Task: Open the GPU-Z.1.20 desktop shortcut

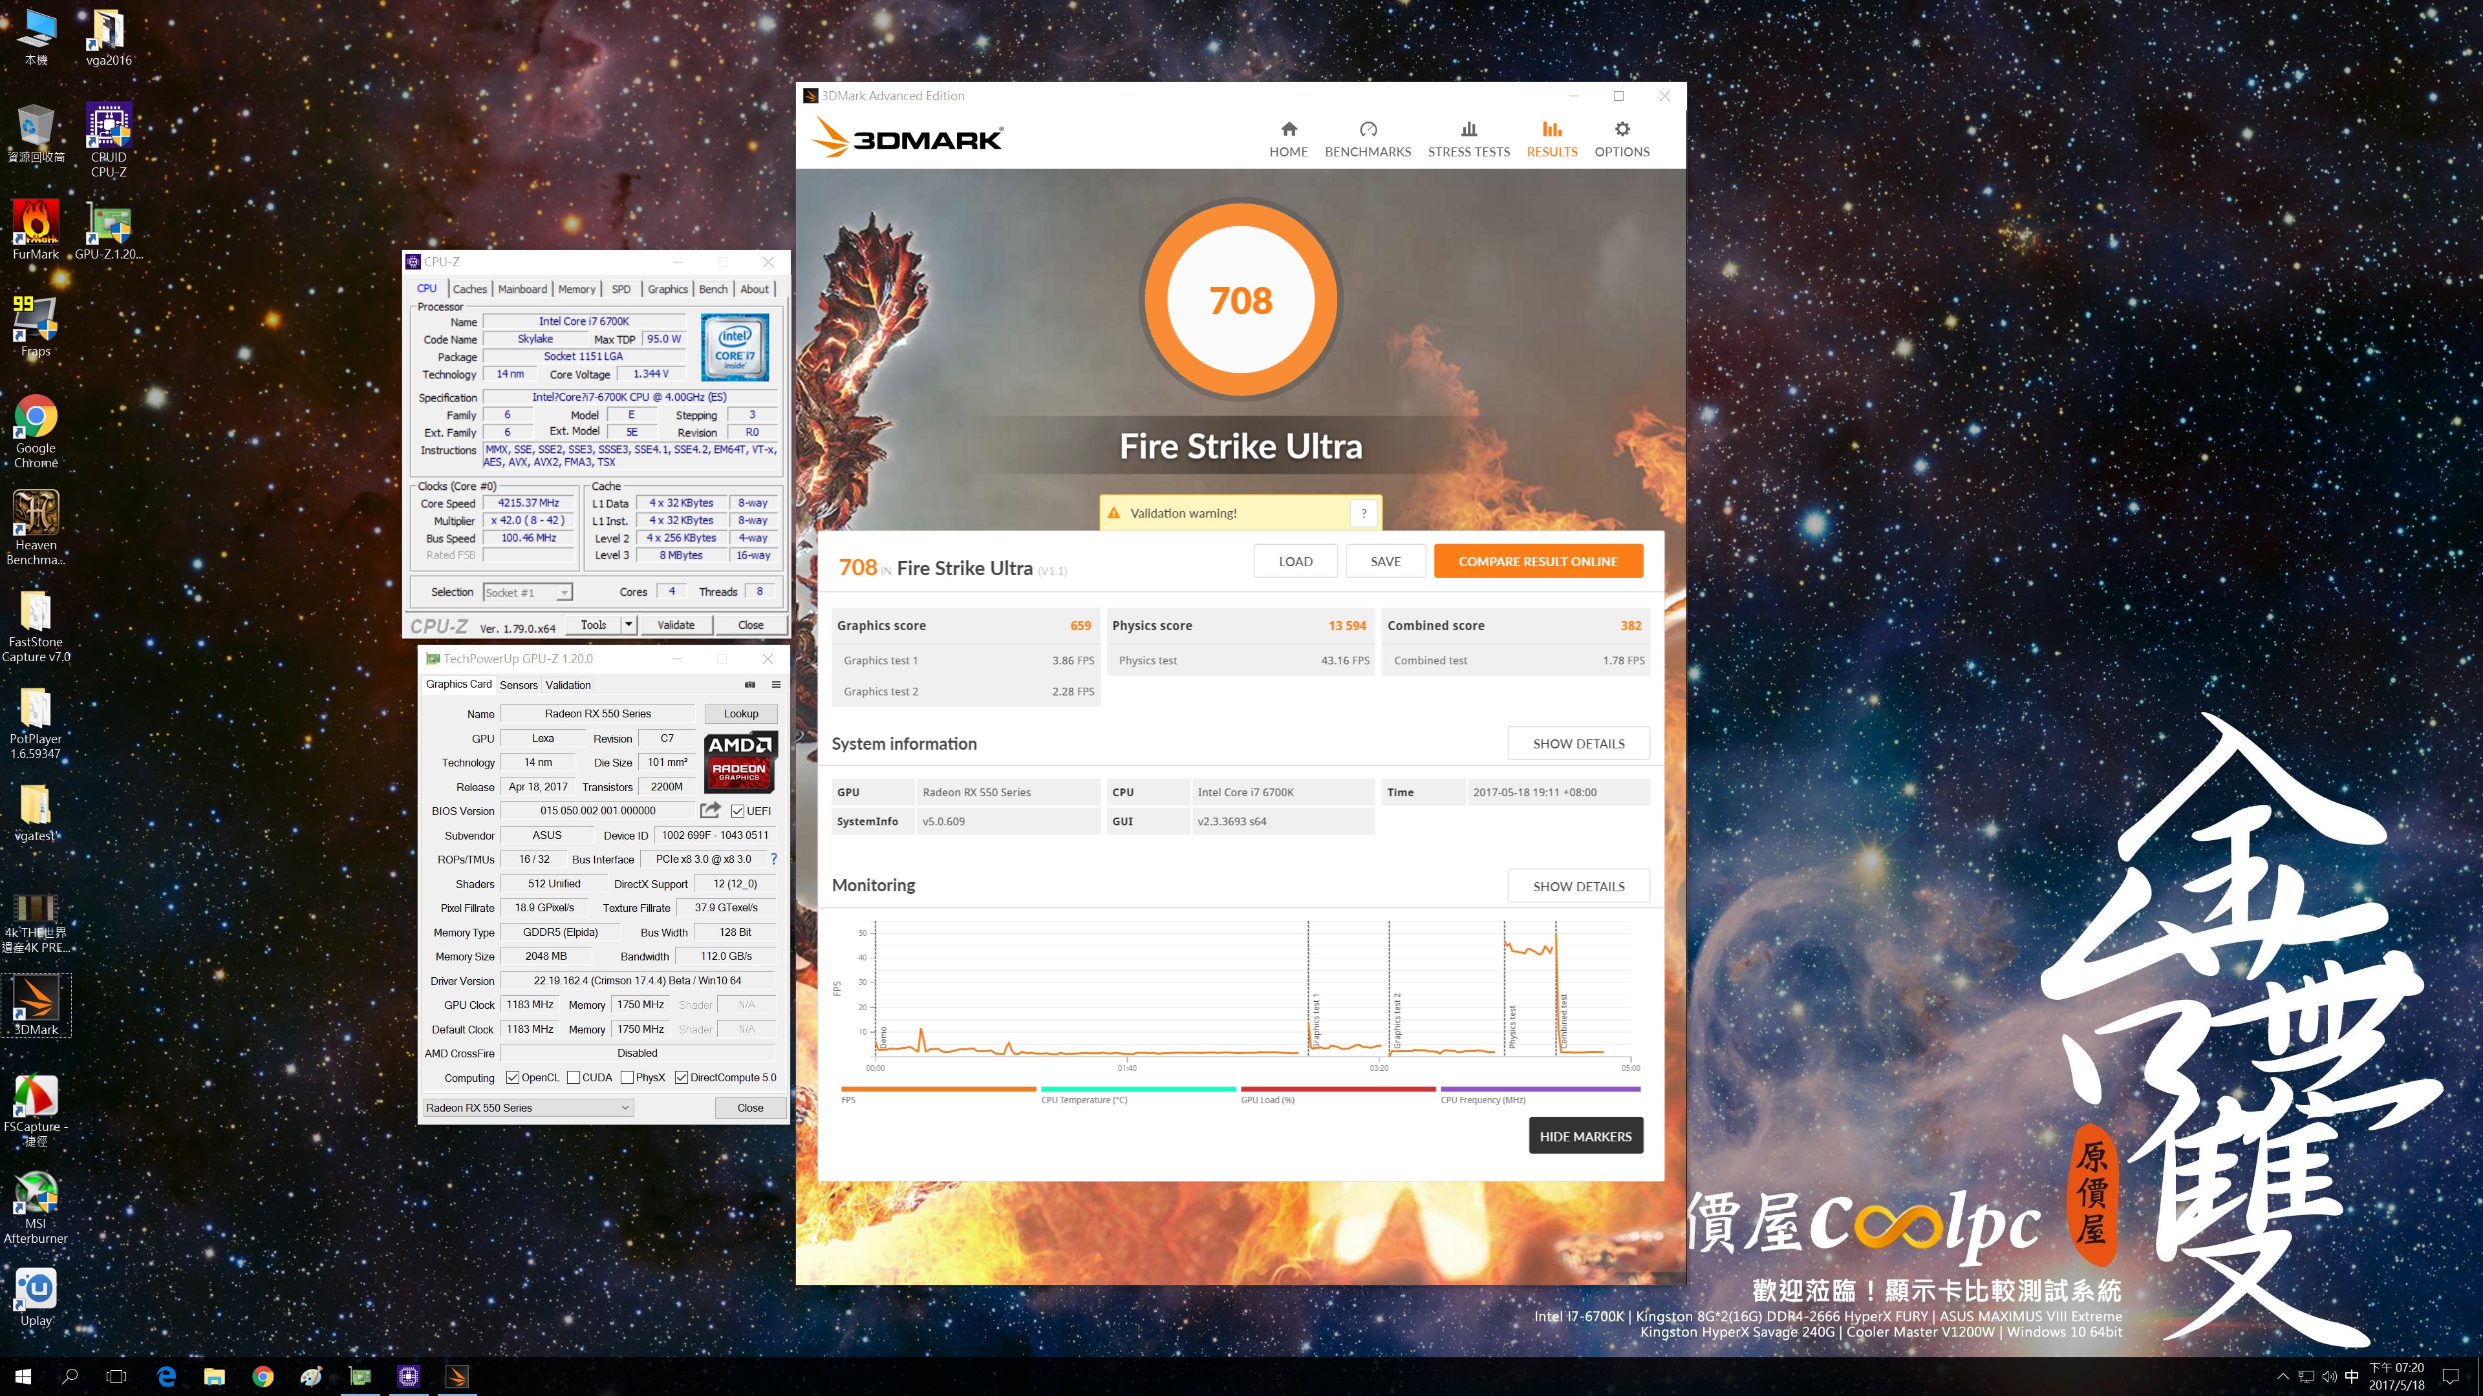Action: point(109,229)
